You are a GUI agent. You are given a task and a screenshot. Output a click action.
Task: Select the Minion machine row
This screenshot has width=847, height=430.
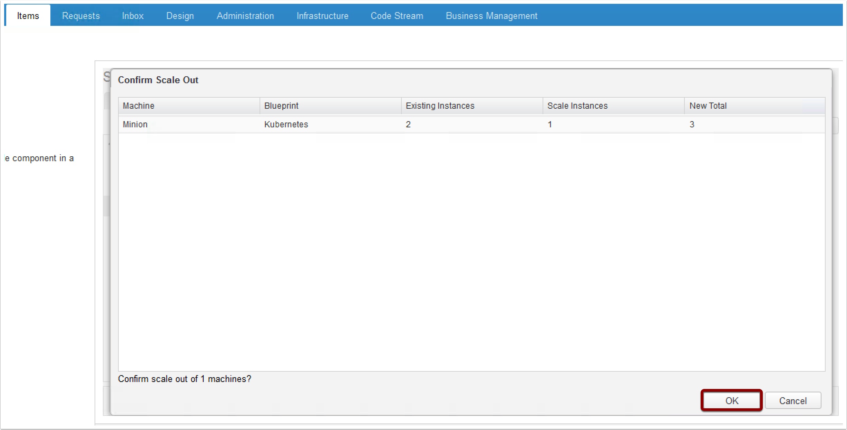pyautogui.click(x=135, y=125)
